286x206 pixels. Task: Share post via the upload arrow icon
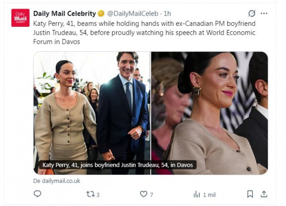(x=264, y=194)
